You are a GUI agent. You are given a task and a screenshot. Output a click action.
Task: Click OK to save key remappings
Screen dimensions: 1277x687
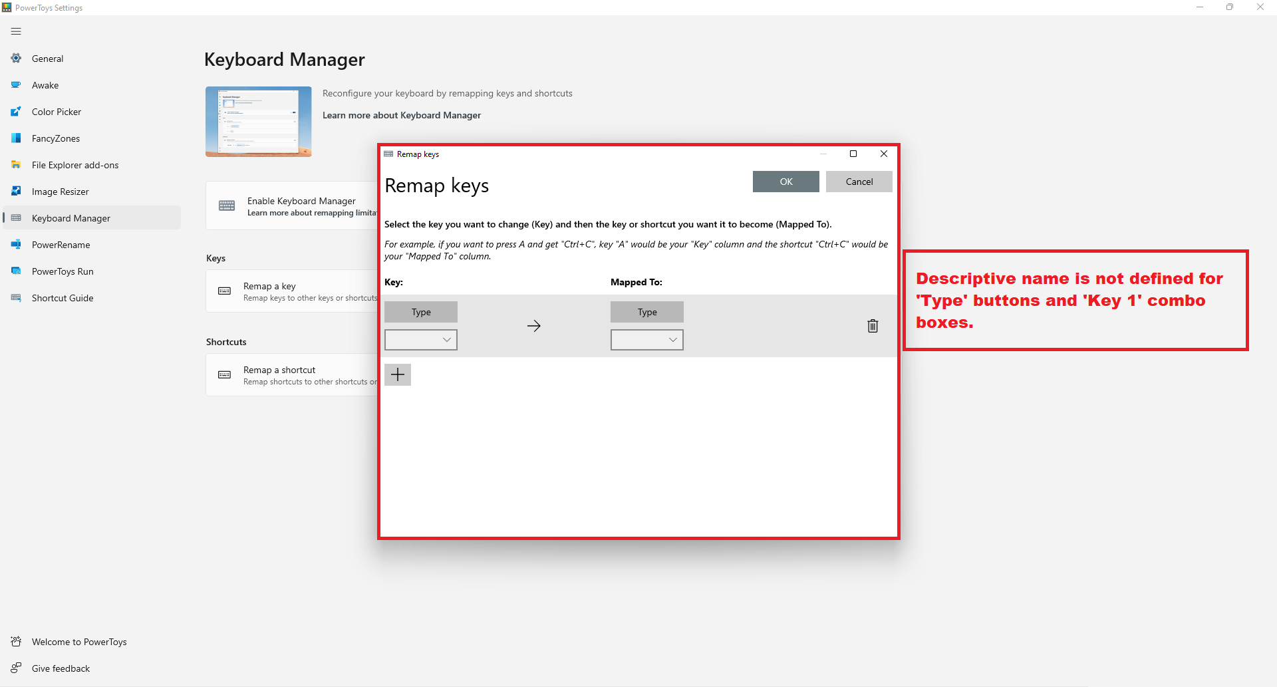point(785,181)
